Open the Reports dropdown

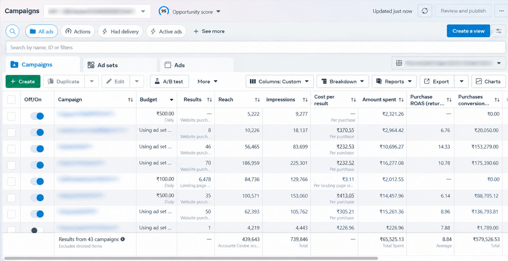coord(394,81)
